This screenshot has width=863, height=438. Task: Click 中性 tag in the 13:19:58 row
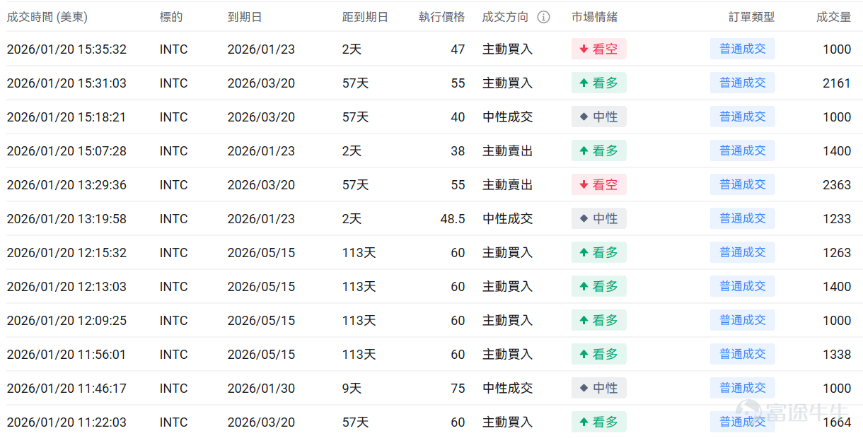point(599,218)
